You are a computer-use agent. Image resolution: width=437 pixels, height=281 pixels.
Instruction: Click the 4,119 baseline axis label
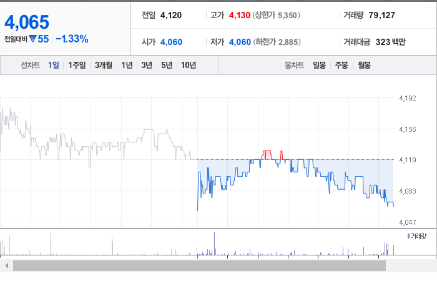[x=408, y=160]
